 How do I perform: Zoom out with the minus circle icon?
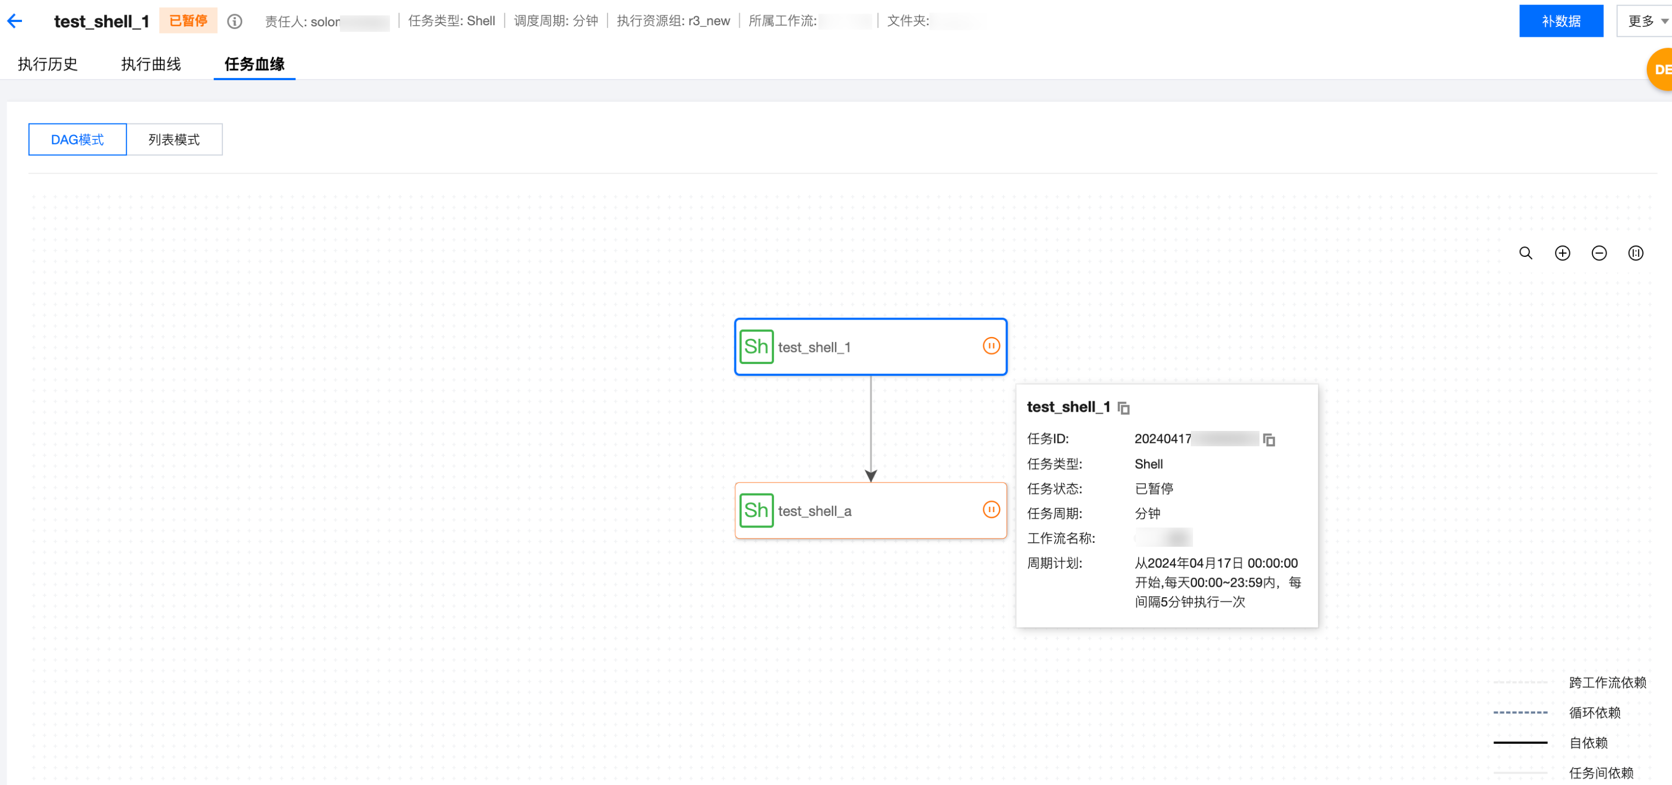(1598, 253)
